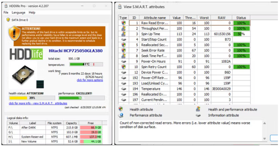Screen dimensions: 279x147
Task: Click the HDDlife logo image
Action: (x=26, y=54)
